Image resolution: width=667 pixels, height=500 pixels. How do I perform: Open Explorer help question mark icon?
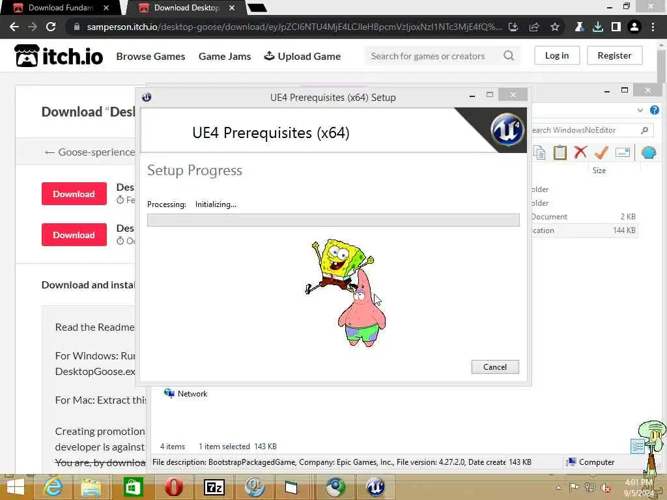click(x=654, y=111)
